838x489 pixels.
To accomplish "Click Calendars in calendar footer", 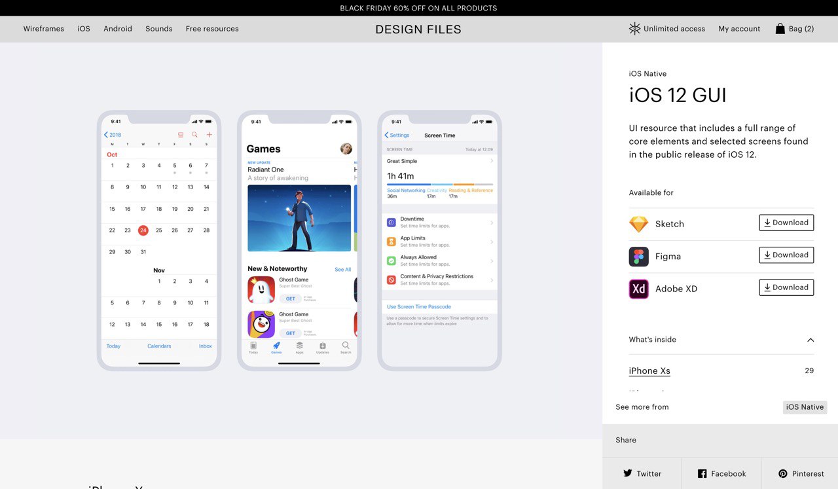I will [x=159, y=346].
